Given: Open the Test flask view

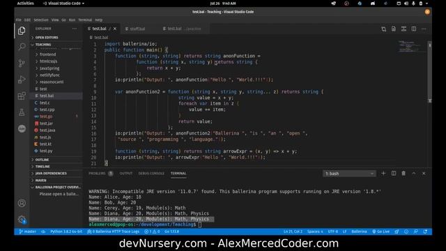Looking at the screenshot, I should (x=22, y=112).
